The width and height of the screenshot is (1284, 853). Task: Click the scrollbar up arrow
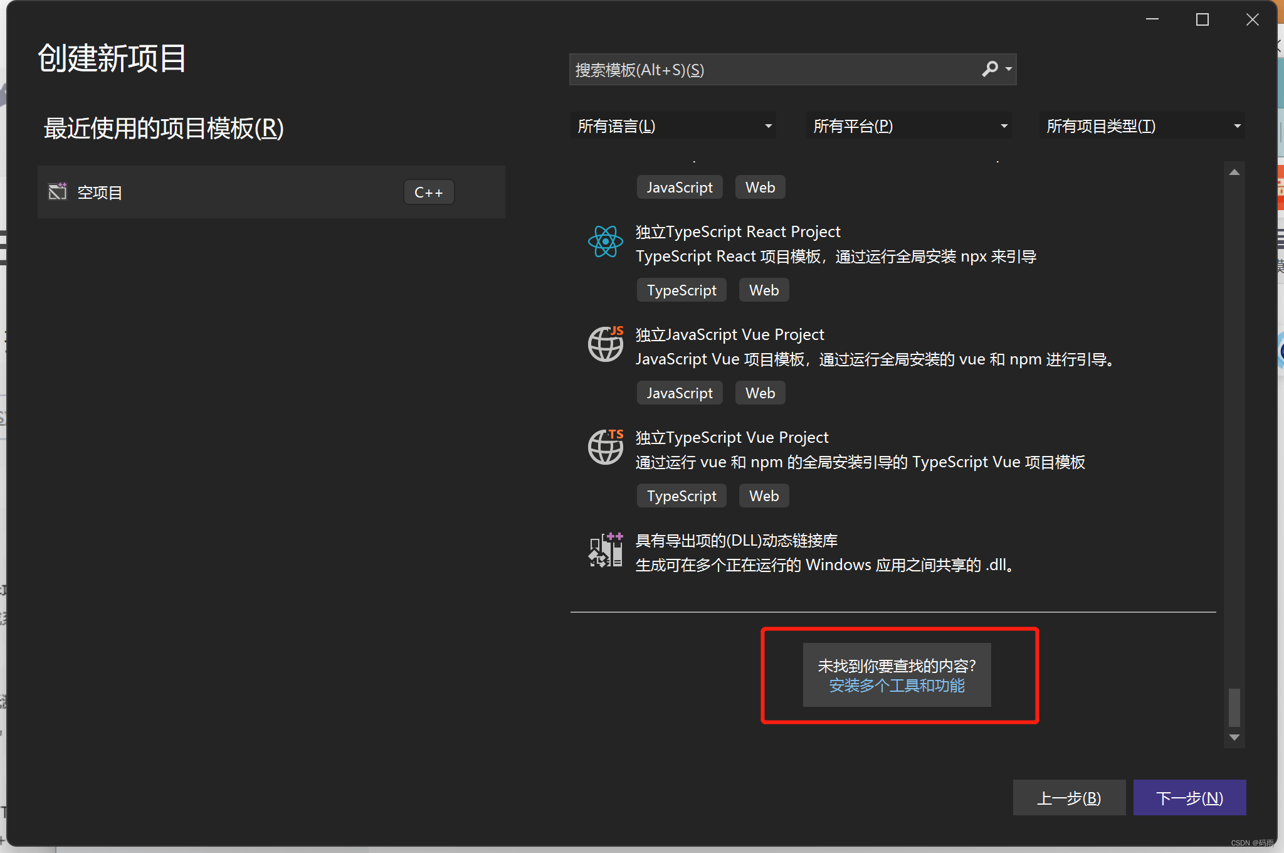pos(1234,172)
